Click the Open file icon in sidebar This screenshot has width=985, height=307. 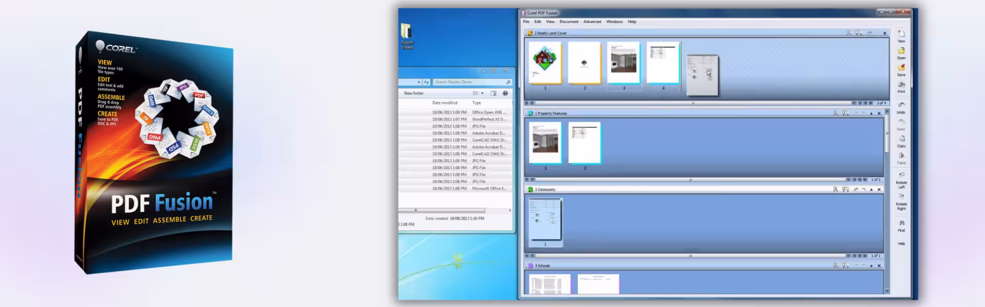[901, 51]
